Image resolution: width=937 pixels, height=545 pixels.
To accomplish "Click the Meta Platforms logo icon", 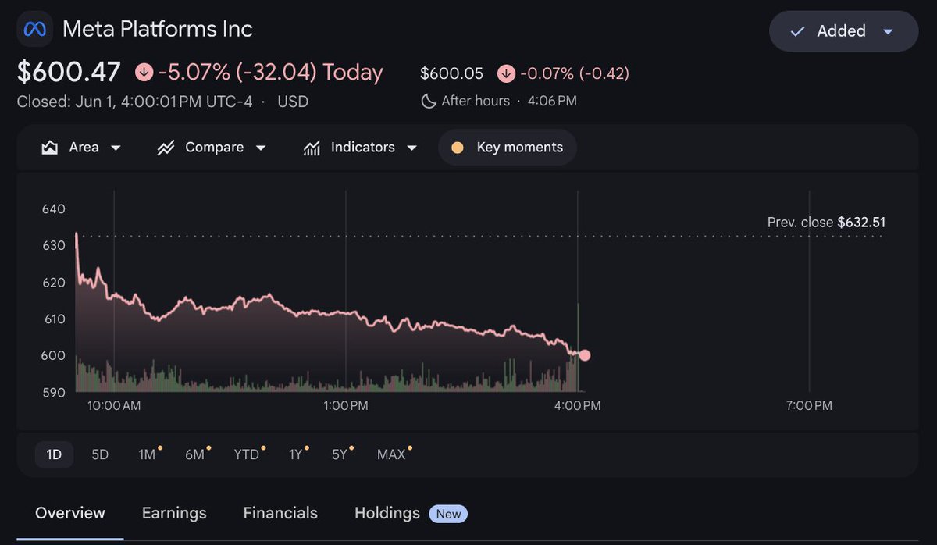I will coord(35,30).
